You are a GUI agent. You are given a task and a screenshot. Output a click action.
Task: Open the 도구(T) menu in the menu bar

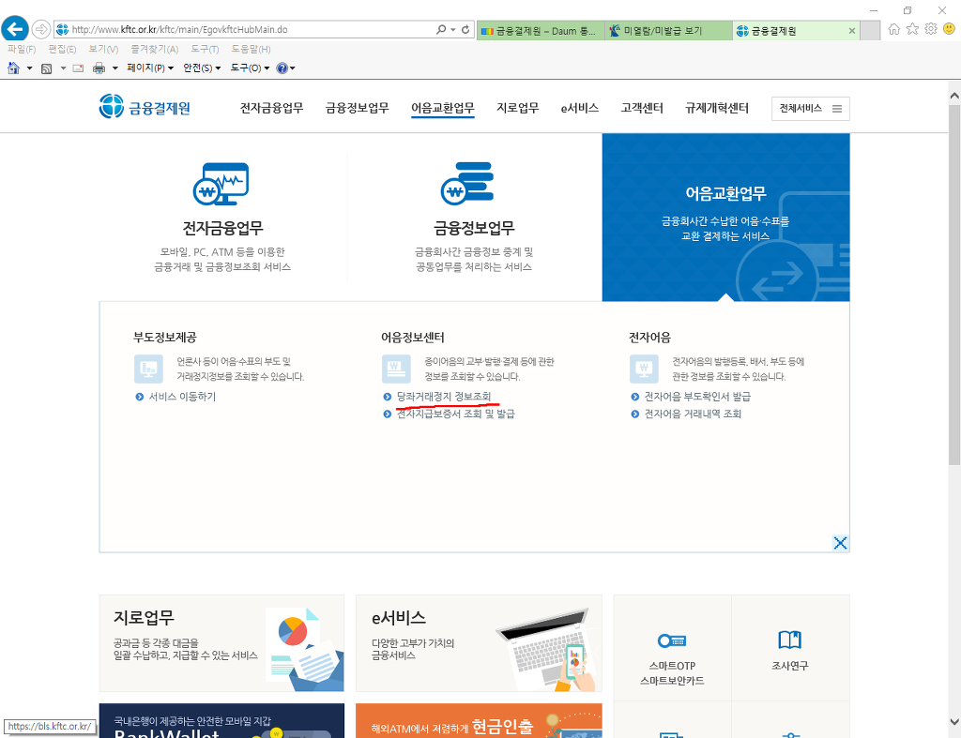pyautogui.click(x=205, y=49)
